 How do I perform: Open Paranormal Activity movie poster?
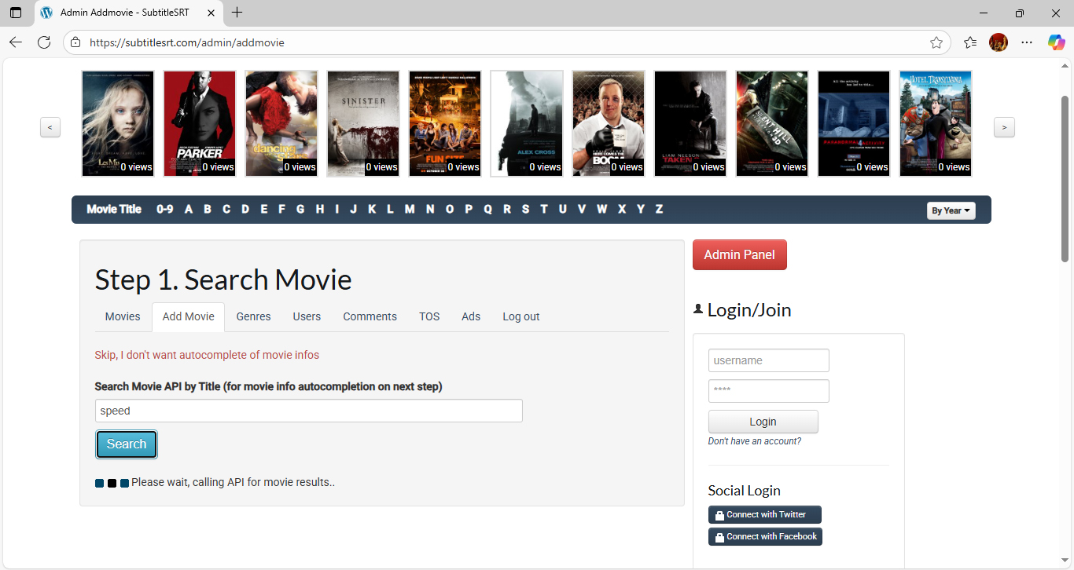[x=854, y=123]
